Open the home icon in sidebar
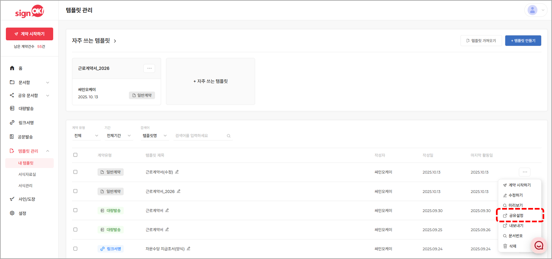This screenshot has width=552, height=259. click(12, 68)
